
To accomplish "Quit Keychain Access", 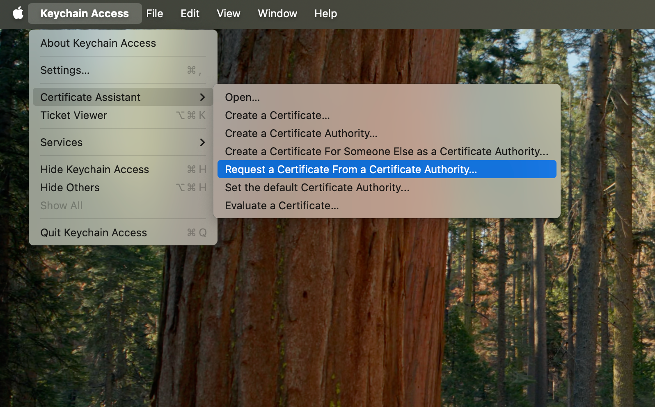I will pyautogui.click(x=123, y=233).
